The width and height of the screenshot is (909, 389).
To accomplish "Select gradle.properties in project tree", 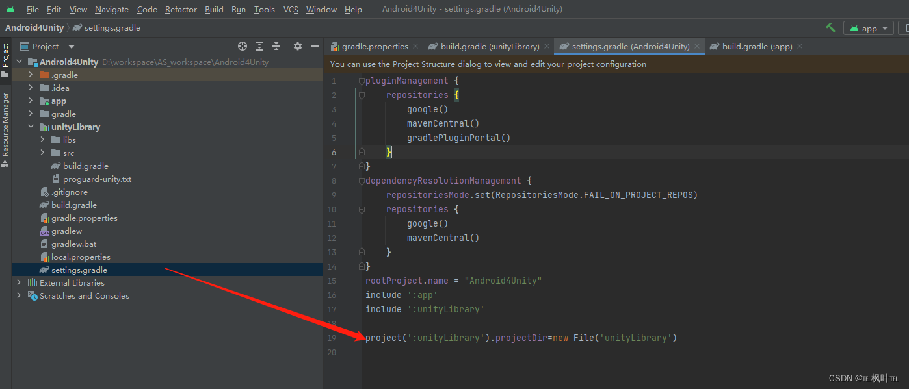I will coord(85,218).
